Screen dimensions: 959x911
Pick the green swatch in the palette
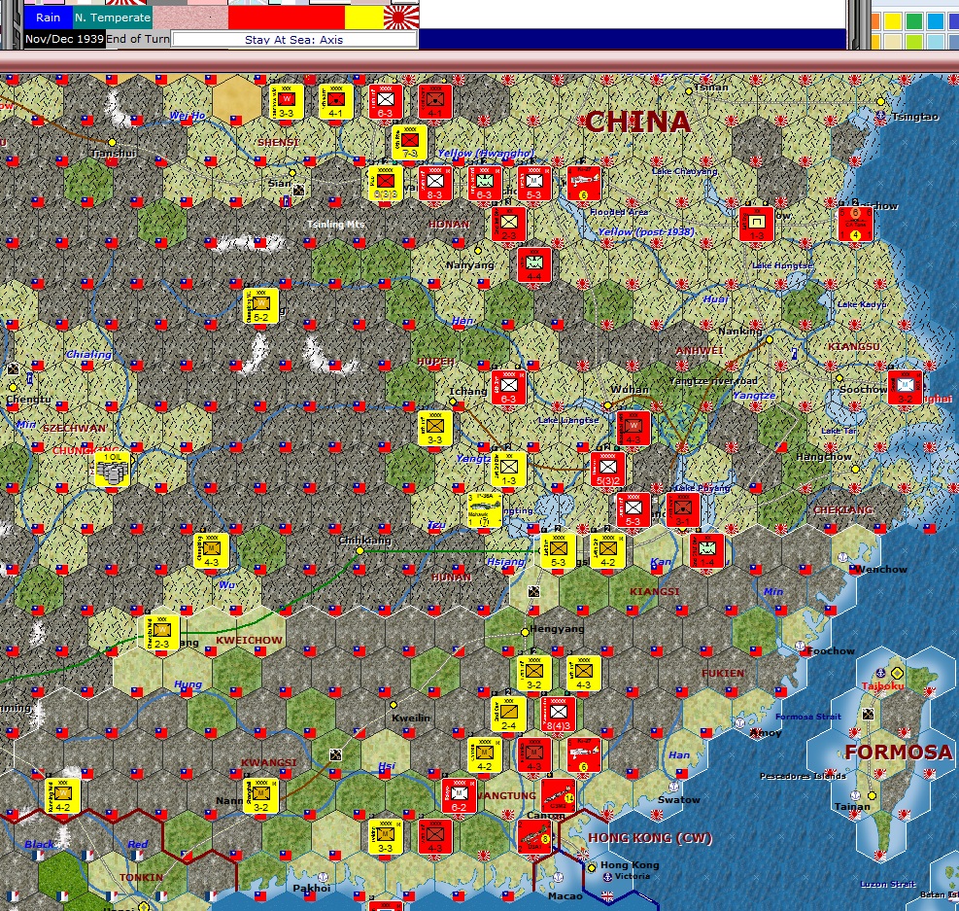click(913, 20)
